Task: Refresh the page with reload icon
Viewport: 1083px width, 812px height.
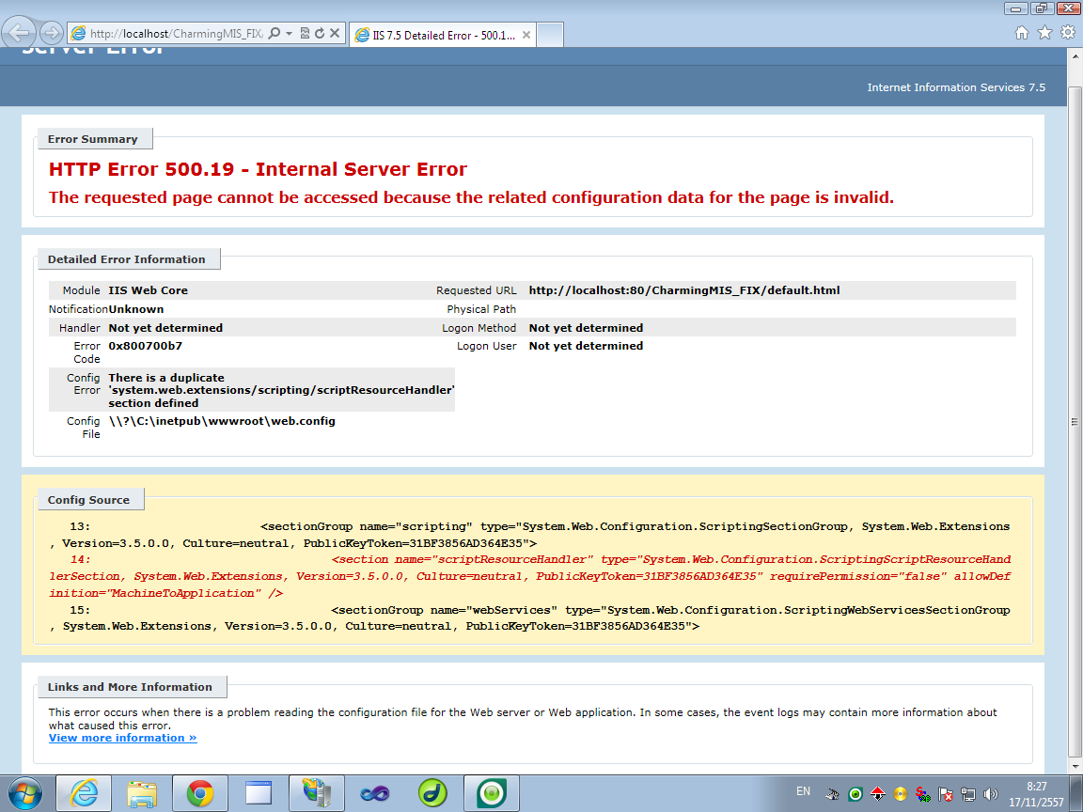Action: pyautogui.click(x=320, y=34)
